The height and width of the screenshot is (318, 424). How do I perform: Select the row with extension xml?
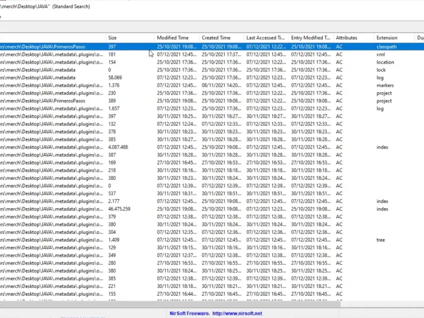point(212,55)
